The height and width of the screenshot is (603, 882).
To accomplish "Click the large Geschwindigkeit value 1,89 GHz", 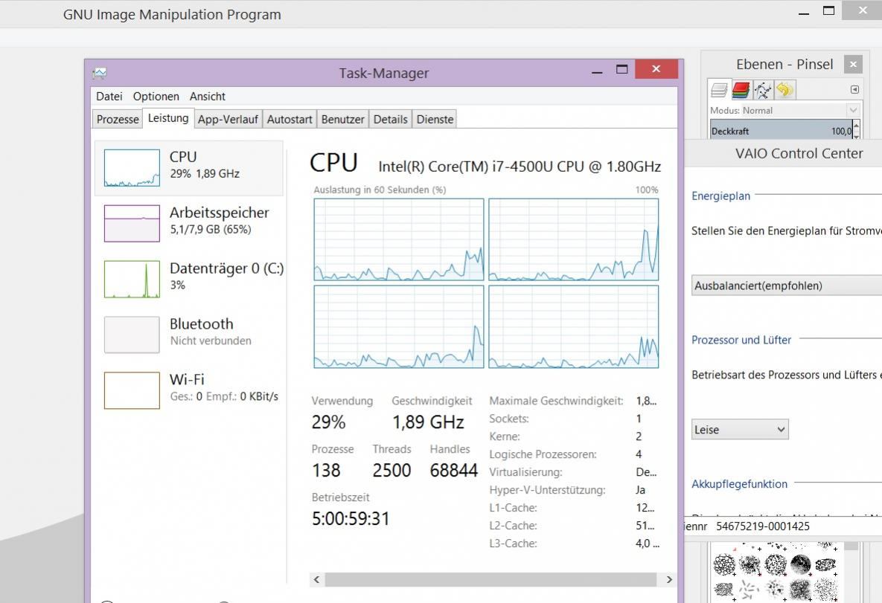I will [428, 422].
